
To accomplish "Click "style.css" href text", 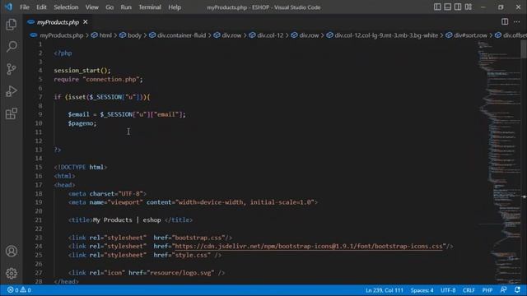I will pyautogui.click(x=192, y=255).
